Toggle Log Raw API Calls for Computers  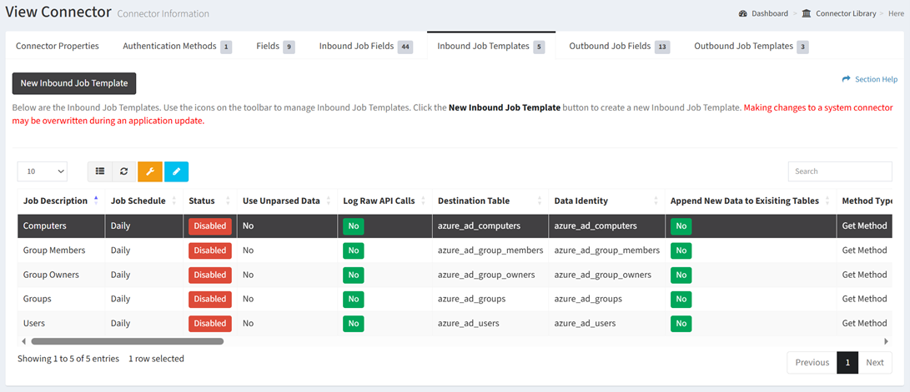point(354,226)
